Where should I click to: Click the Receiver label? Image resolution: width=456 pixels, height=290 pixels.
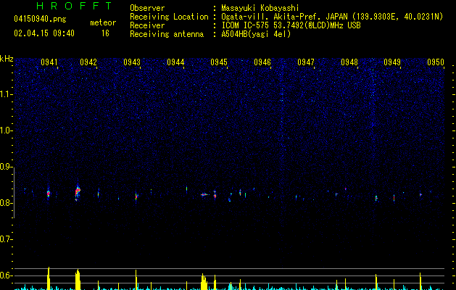click(x=147, y=25)
